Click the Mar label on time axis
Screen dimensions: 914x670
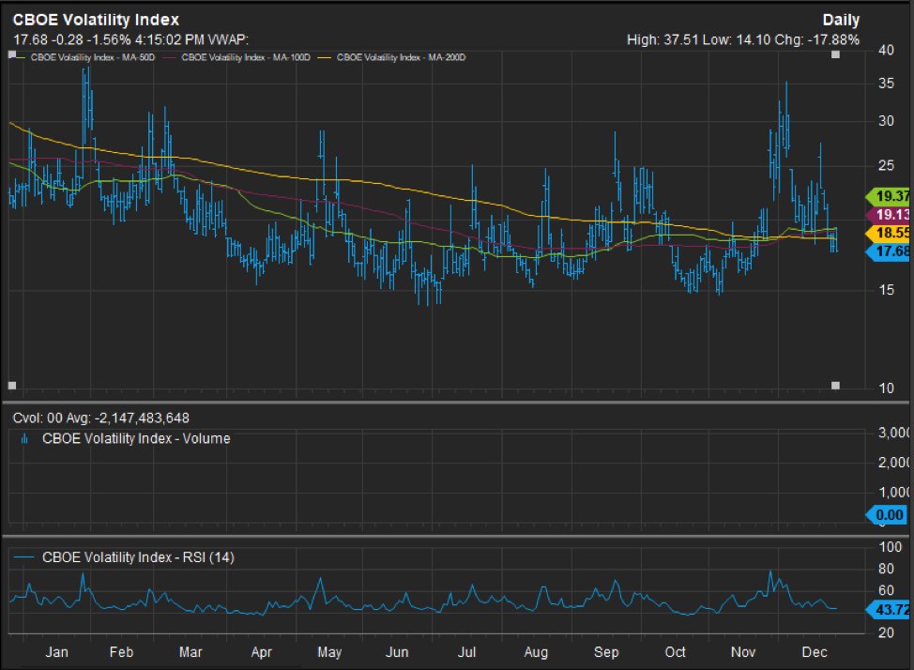tap(190, 652)
